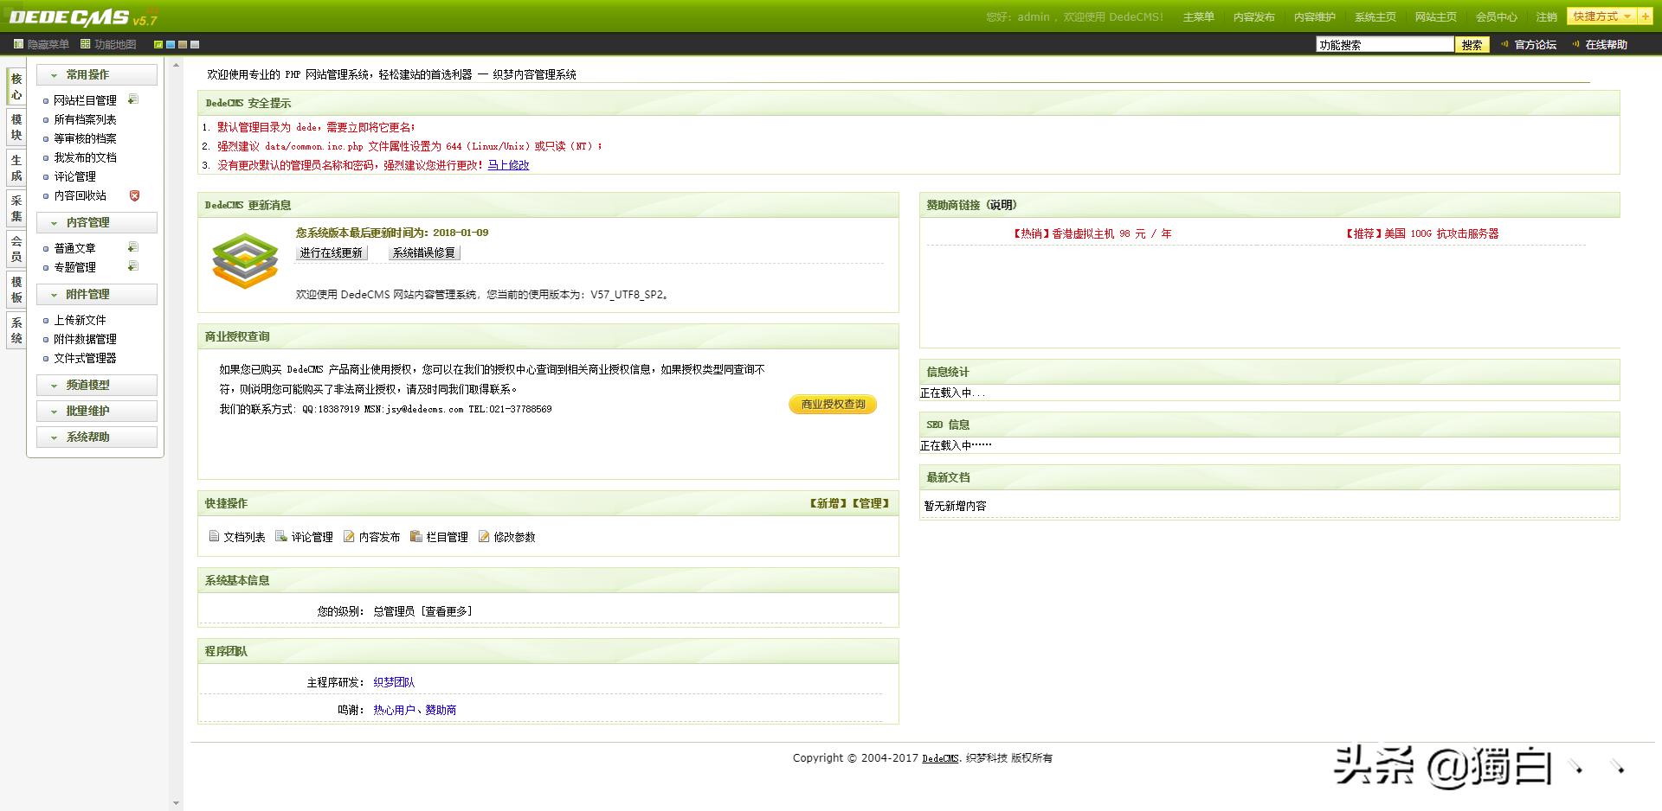
Task: Select the green skin swatch
Action: pyautogui.click(x=158, y=44)
